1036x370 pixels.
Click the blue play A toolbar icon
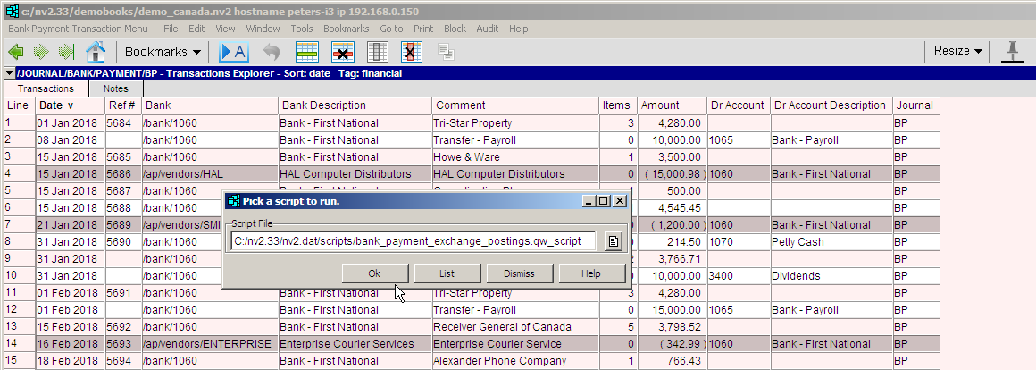[233, 52]
